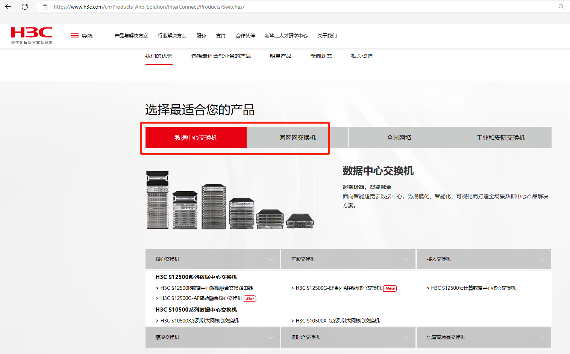Select the 我们的优势 section tab

pos(159,56)
